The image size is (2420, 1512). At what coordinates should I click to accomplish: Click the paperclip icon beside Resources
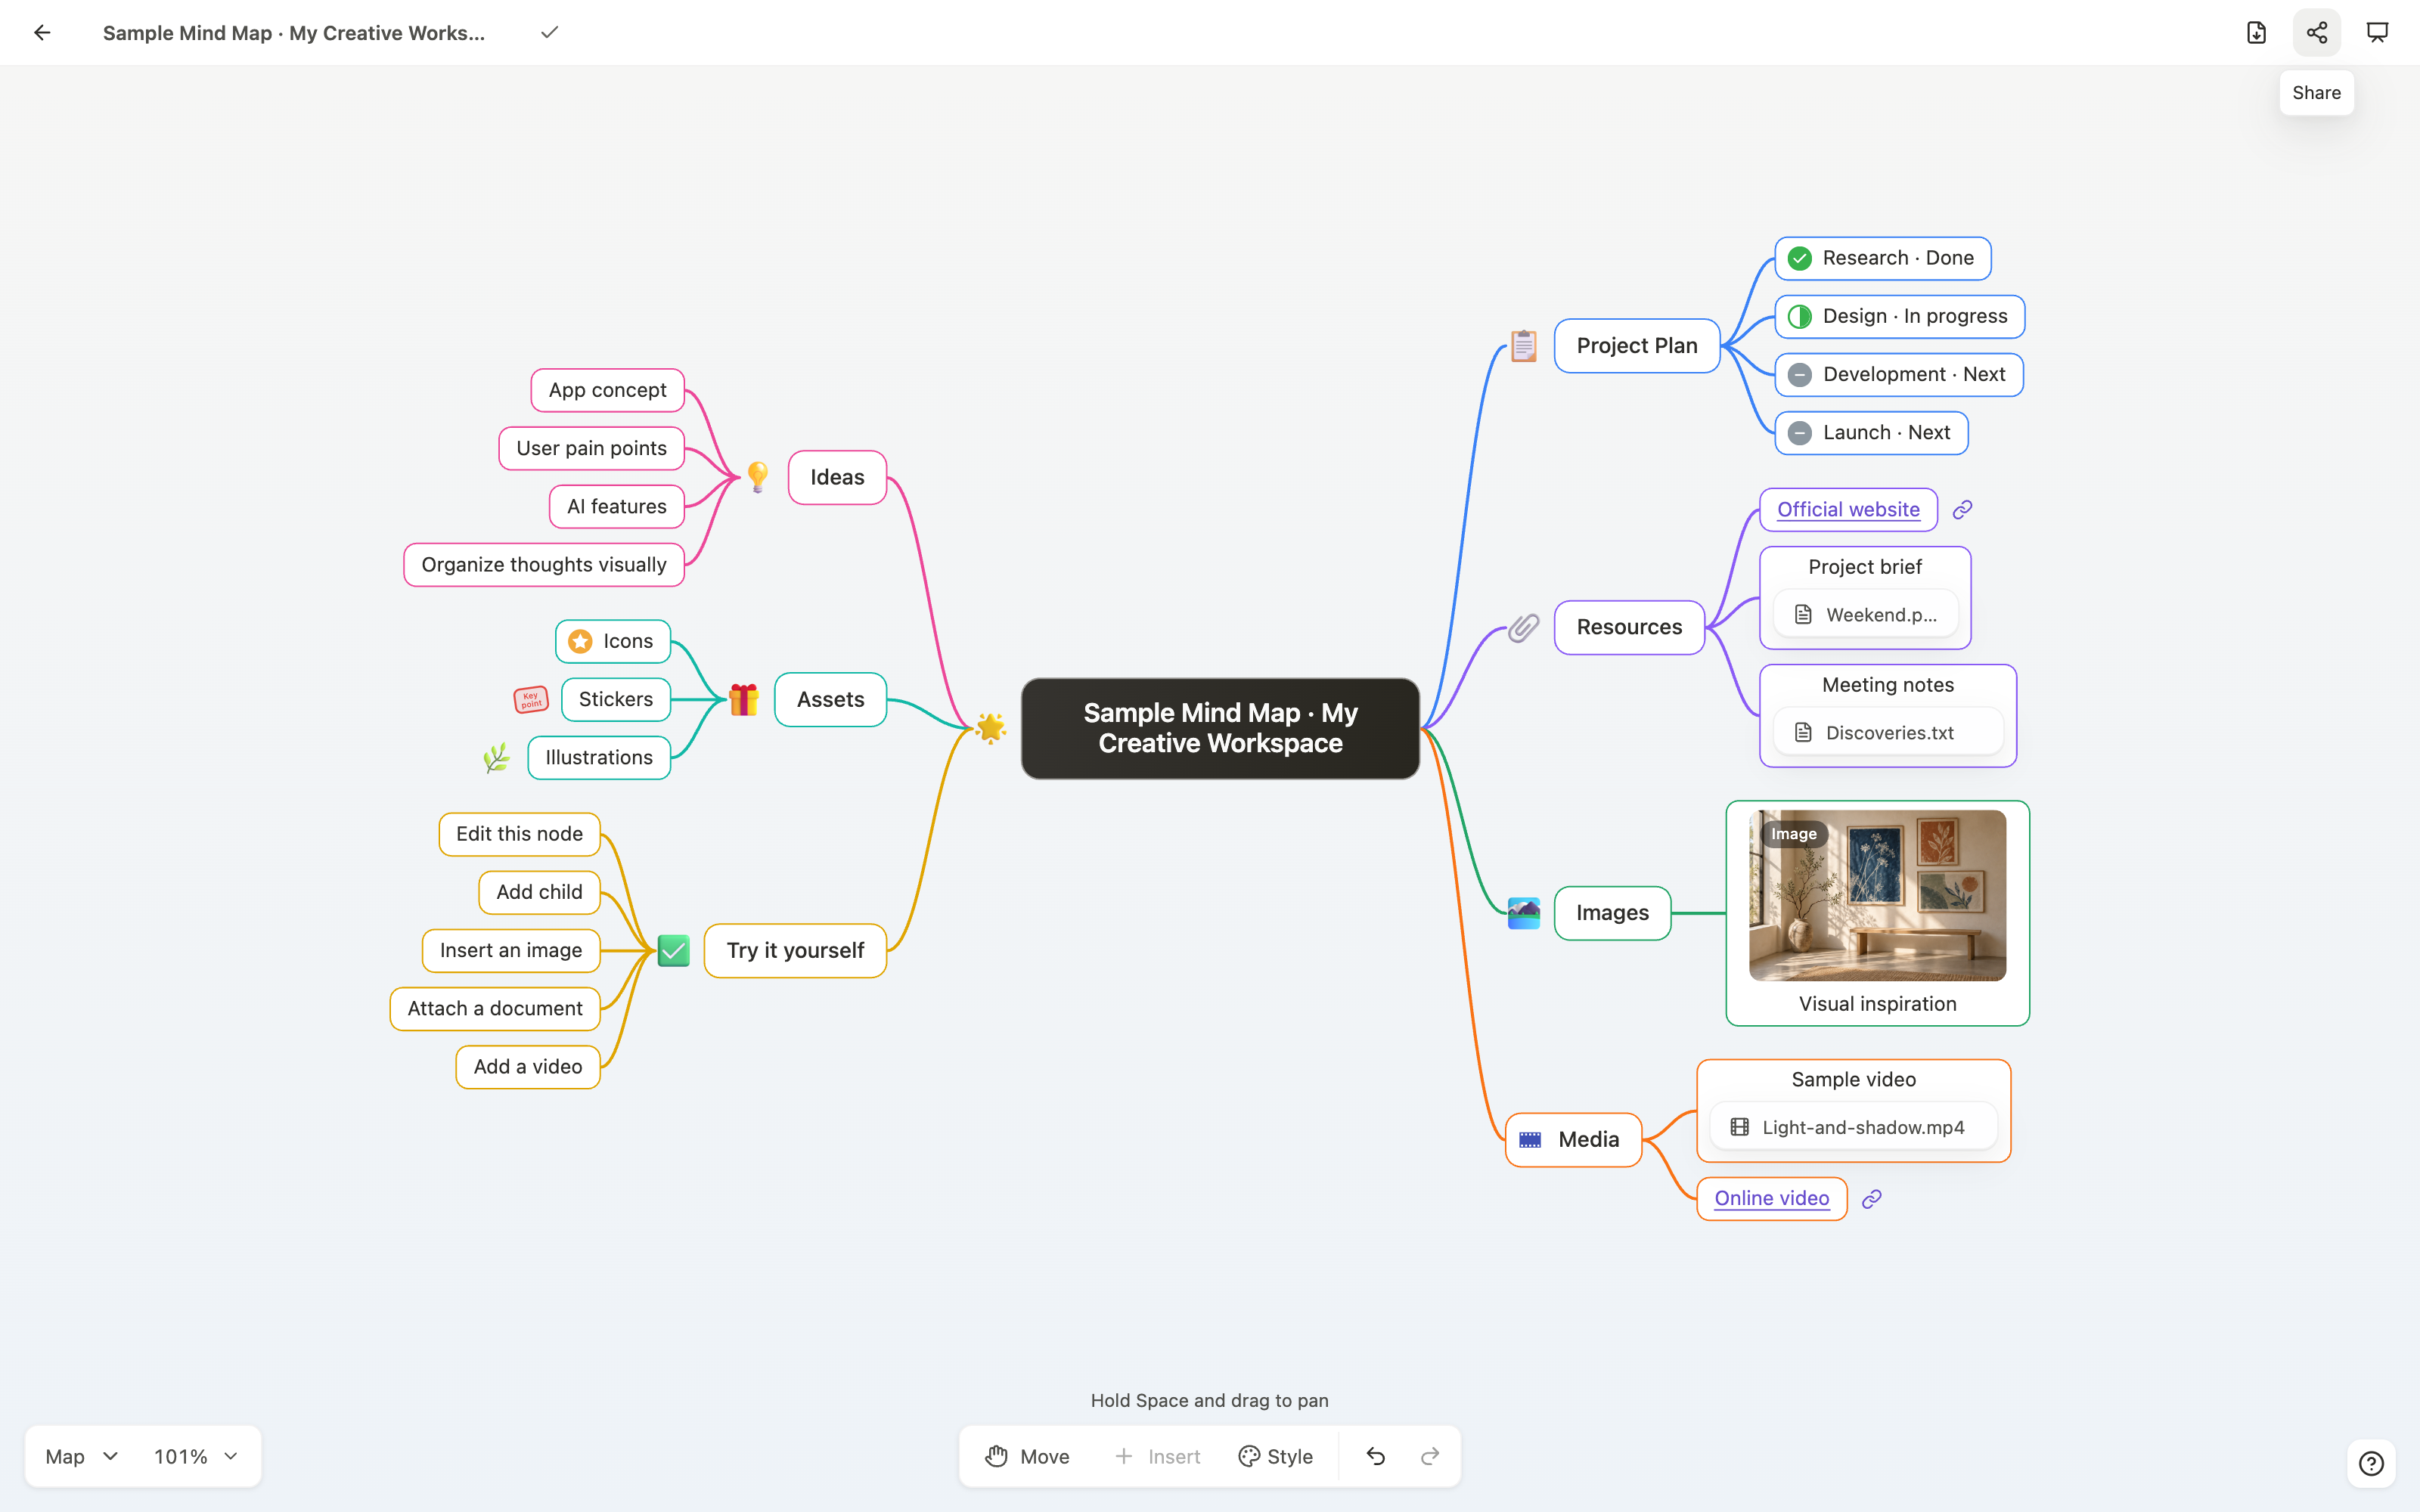1523,627
